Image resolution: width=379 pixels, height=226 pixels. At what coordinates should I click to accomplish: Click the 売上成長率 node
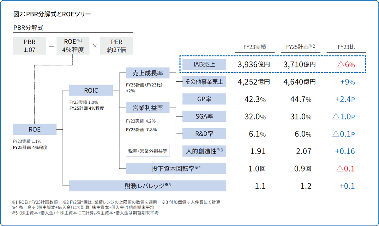(x=147, y=73)
